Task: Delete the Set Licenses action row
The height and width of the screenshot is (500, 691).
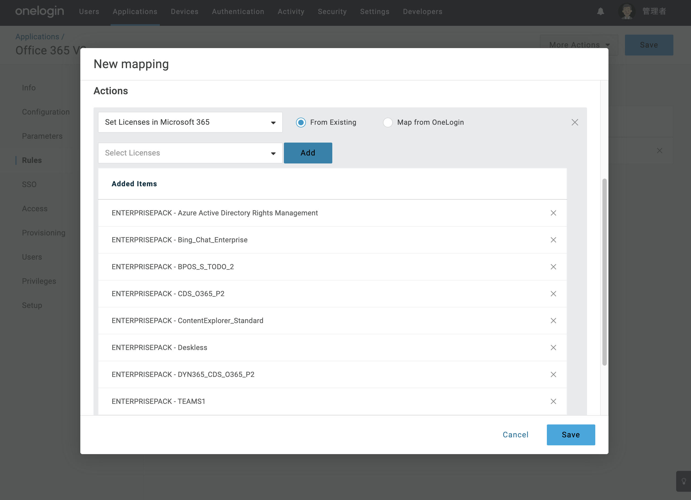Action: click(x=575, y=122)
